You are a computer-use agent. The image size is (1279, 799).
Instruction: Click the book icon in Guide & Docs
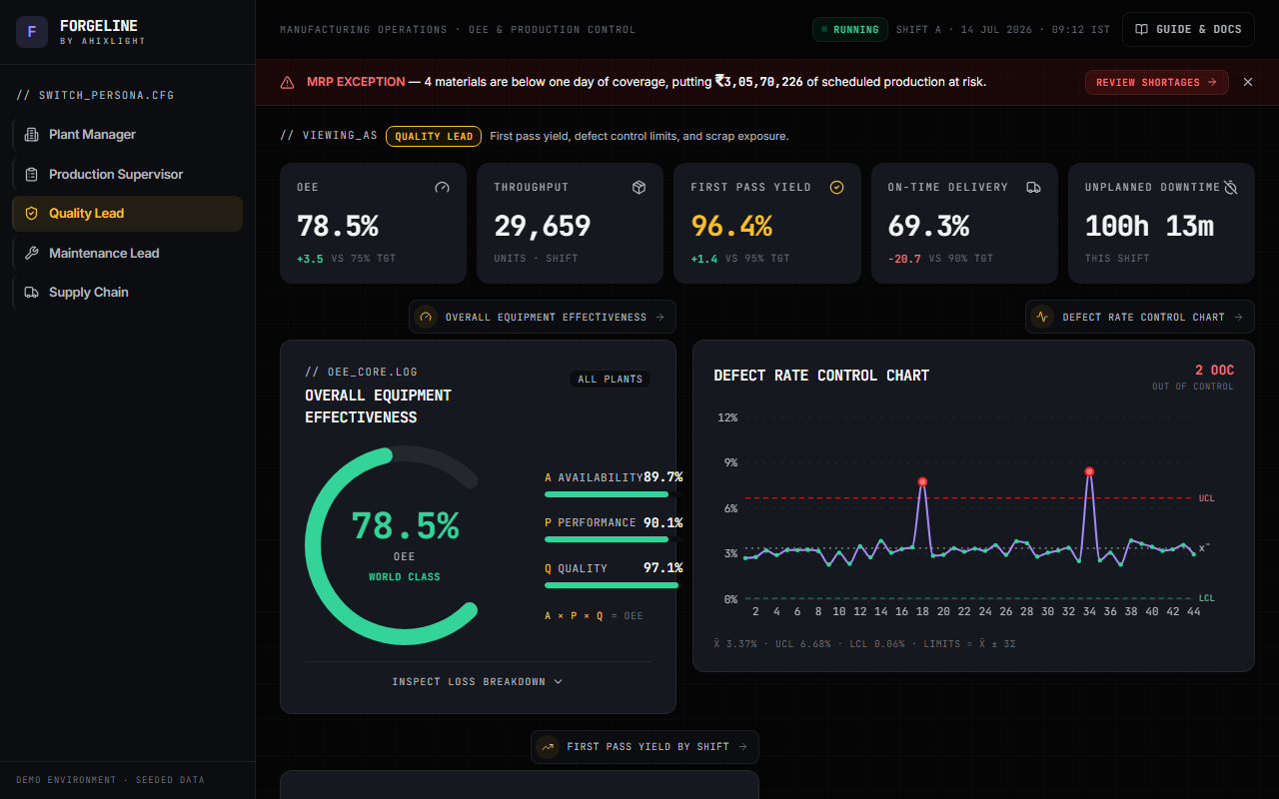[x=1142, y=29]
